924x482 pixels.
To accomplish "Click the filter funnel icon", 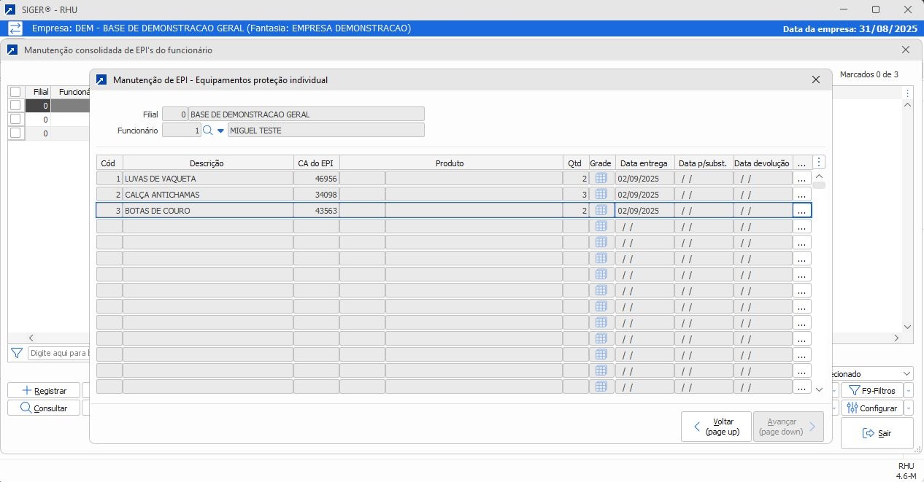I will point(16,353).
